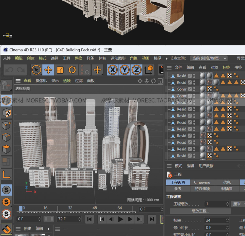Open the 运动图形 menu
This screenshot has width=245, height=236.
coord(118,58)
